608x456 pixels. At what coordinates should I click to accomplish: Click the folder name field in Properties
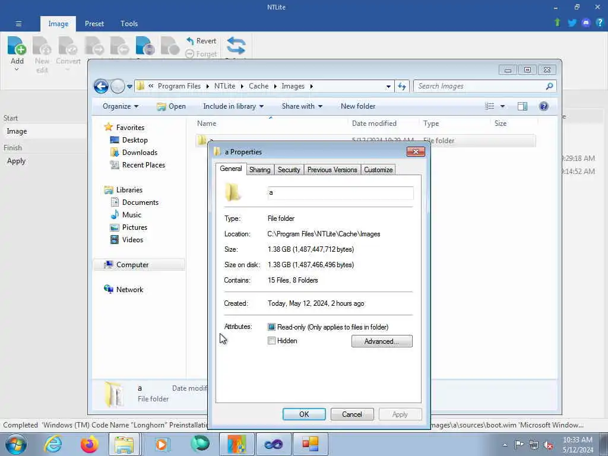(340, 193)
